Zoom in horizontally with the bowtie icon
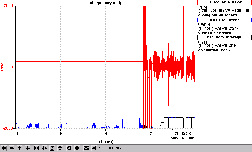Screen dimensions: 252x152 pos(37,148)
